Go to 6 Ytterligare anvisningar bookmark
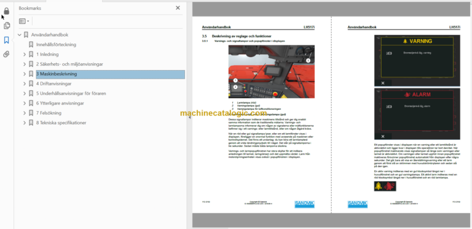472x229 pixels. coord(60,103)
